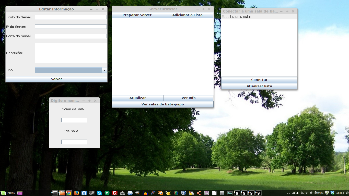
Task: Click inside the Descrição text area
Action: [71, 53]
